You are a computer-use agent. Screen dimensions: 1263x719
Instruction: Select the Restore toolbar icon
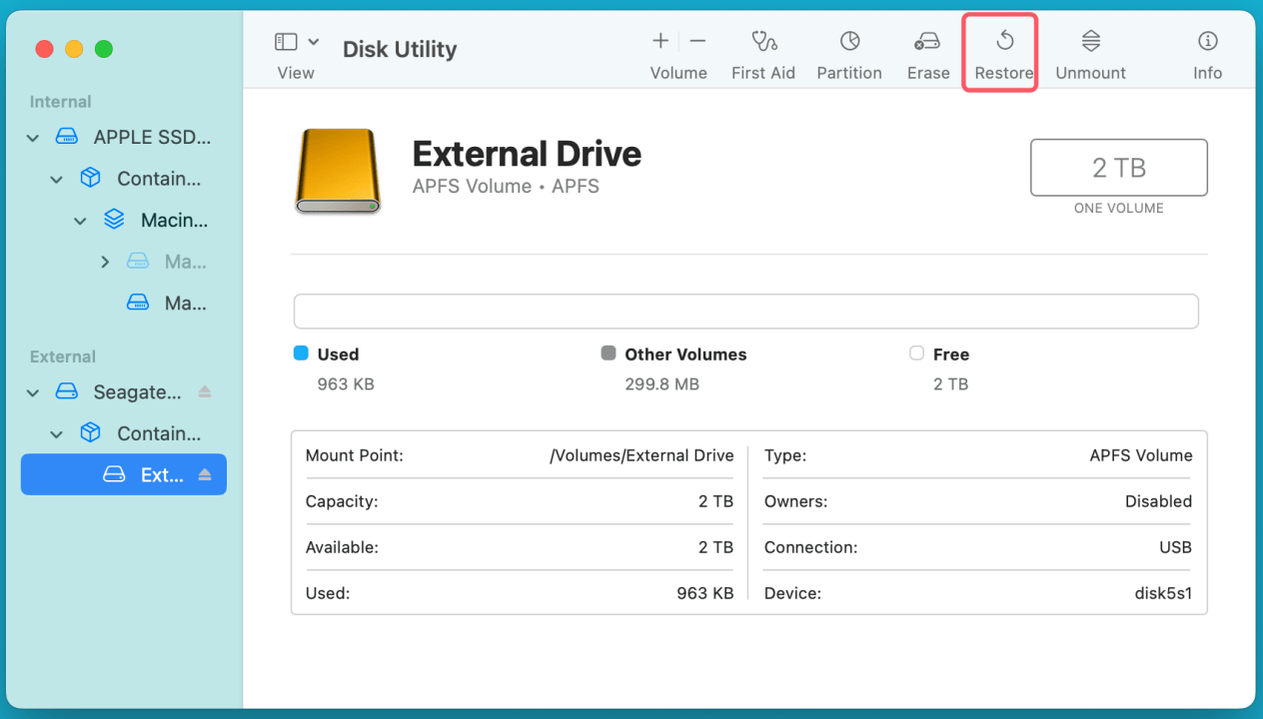(1002, 50)
